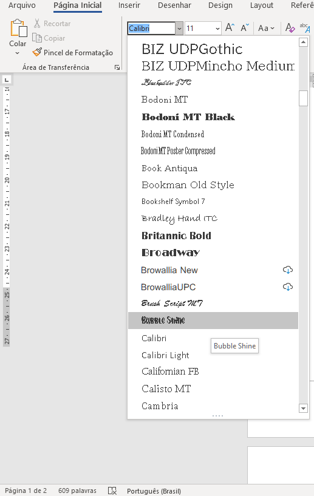Click the Recortar scissors icon
The width and height of the screenshot is (314, 496).
(x=37, y=24)
